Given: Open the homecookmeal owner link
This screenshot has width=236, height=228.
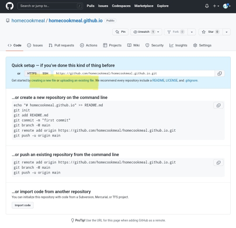Looking at the screenshot, I should (28, 20).
